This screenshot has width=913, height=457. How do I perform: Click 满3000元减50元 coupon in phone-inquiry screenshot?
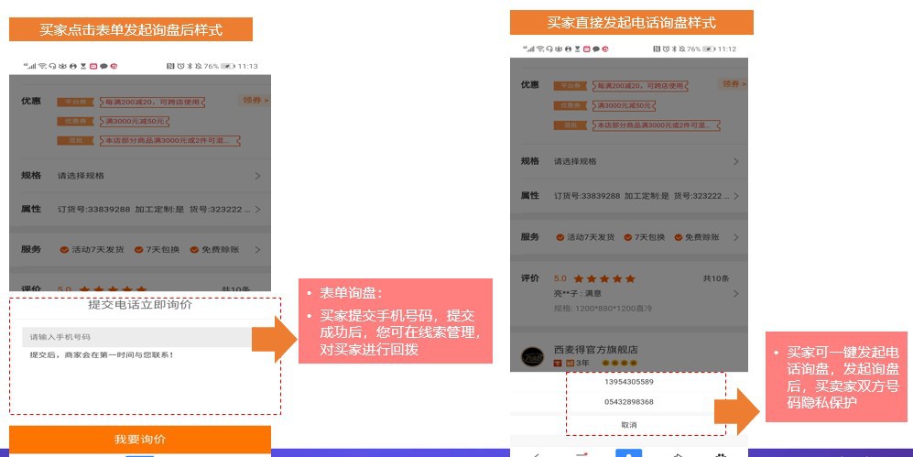tap(625, 105)
